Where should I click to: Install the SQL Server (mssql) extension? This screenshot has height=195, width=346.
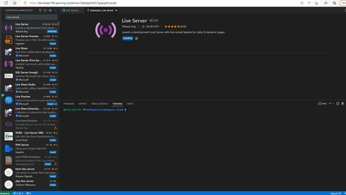pos(53,80)
